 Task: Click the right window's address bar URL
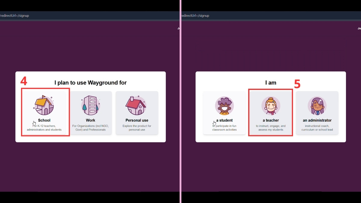(x=195, y=16)
